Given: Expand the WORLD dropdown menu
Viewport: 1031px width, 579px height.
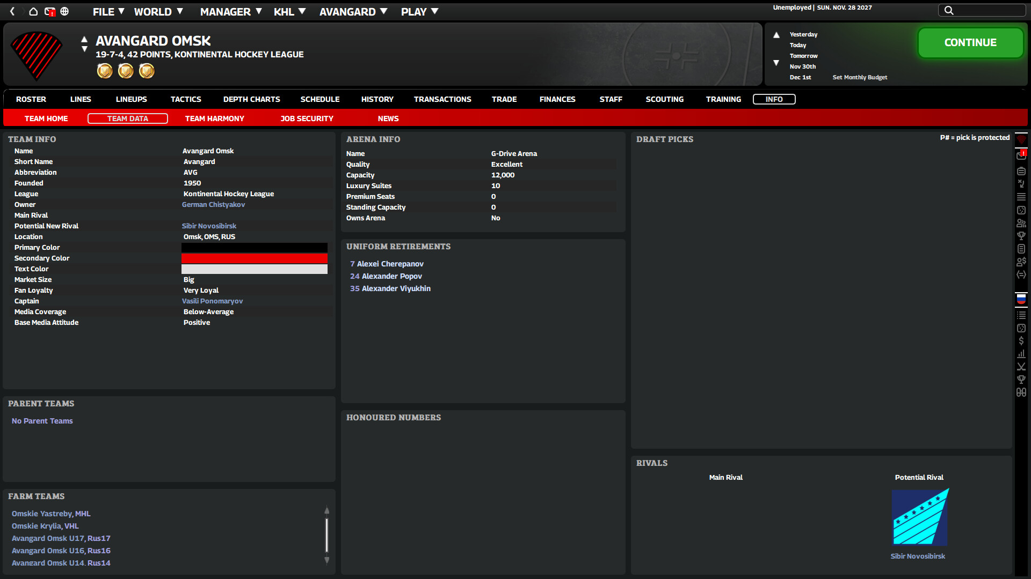Looking at the screenshot, I should (154, 11).
